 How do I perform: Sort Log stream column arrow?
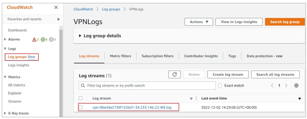click(x=191, y=99)
